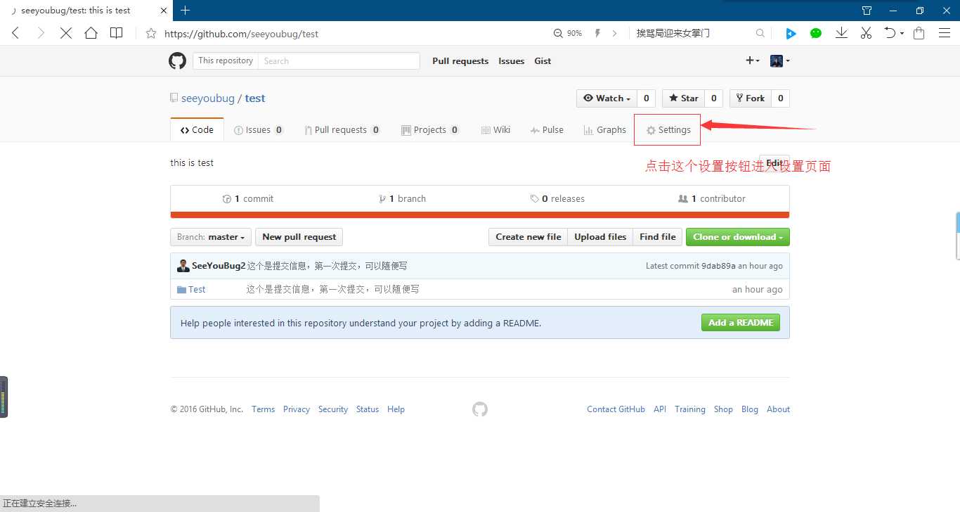View the 1 commit link
Image resolution: width=960 pixels, height=512 pixels.
click(248, 199)
